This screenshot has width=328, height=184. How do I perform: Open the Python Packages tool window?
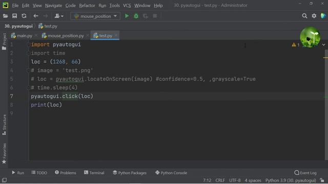tap(130, 173)
